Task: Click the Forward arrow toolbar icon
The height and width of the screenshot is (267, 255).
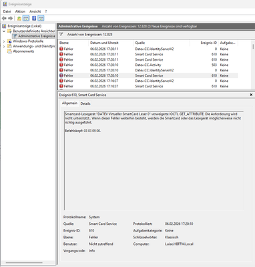Action: [11, 19]
